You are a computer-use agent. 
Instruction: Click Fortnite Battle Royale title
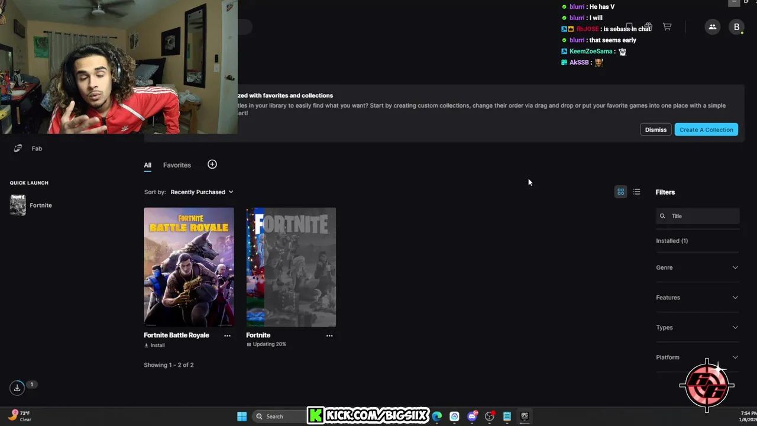[x=176, y=335]
